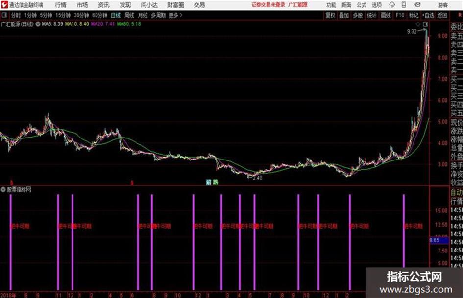Click the 返回 button

(x=442, y=15)
